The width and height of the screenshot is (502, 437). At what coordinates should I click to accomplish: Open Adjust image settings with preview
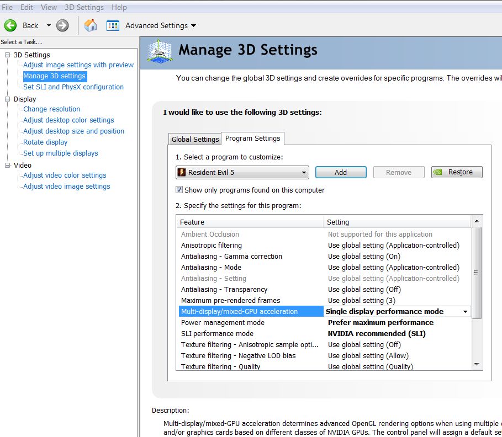click(78, 65)
